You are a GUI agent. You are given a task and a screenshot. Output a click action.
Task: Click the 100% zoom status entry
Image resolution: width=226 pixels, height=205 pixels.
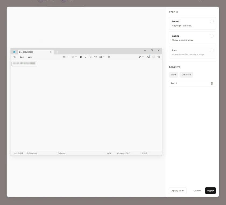109,153
